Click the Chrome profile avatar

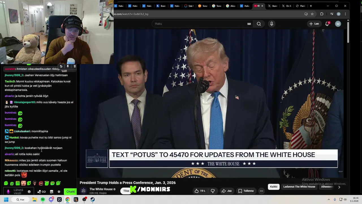pos(339,14)
